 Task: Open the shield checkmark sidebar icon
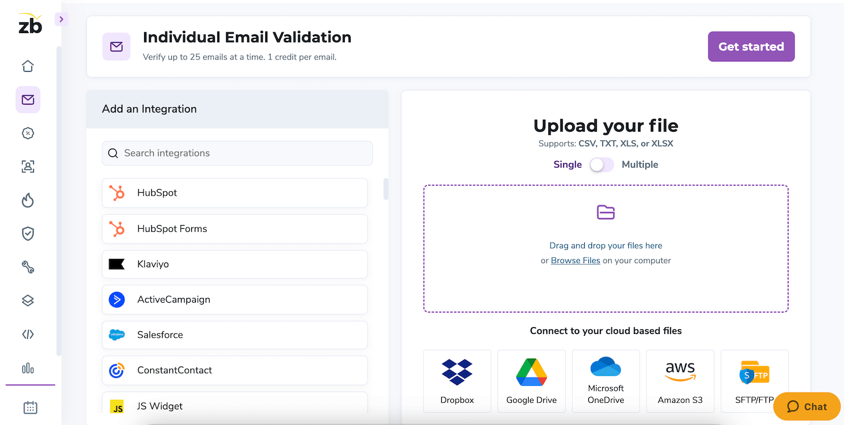(x=28, y=234)
